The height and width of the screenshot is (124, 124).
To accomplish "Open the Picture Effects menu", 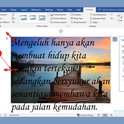I will click(59, 19).
